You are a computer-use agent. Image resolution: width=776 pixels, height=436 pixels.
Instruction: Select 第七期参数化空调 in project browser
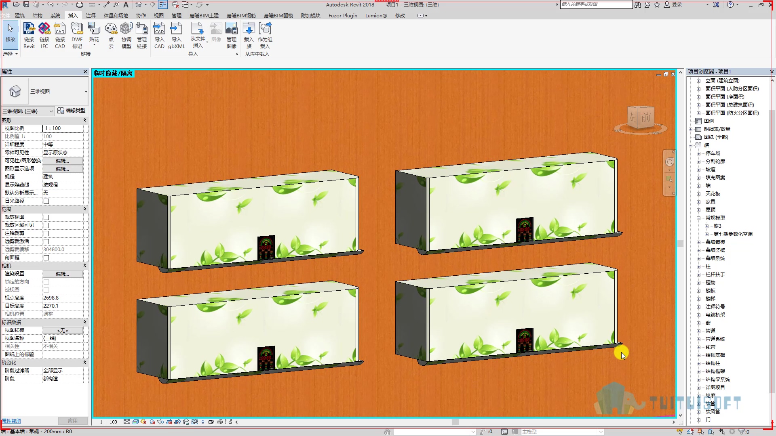(x=733, y=234)
